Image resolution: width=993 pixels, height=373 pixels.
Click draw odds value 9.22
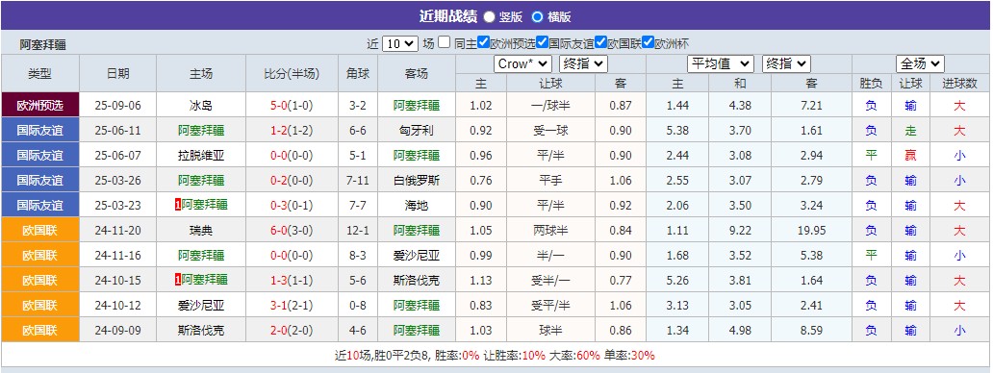coord(740,231)
